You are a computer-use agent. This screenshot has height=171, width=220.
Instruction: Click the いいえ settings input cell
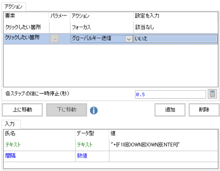(176, 39)
